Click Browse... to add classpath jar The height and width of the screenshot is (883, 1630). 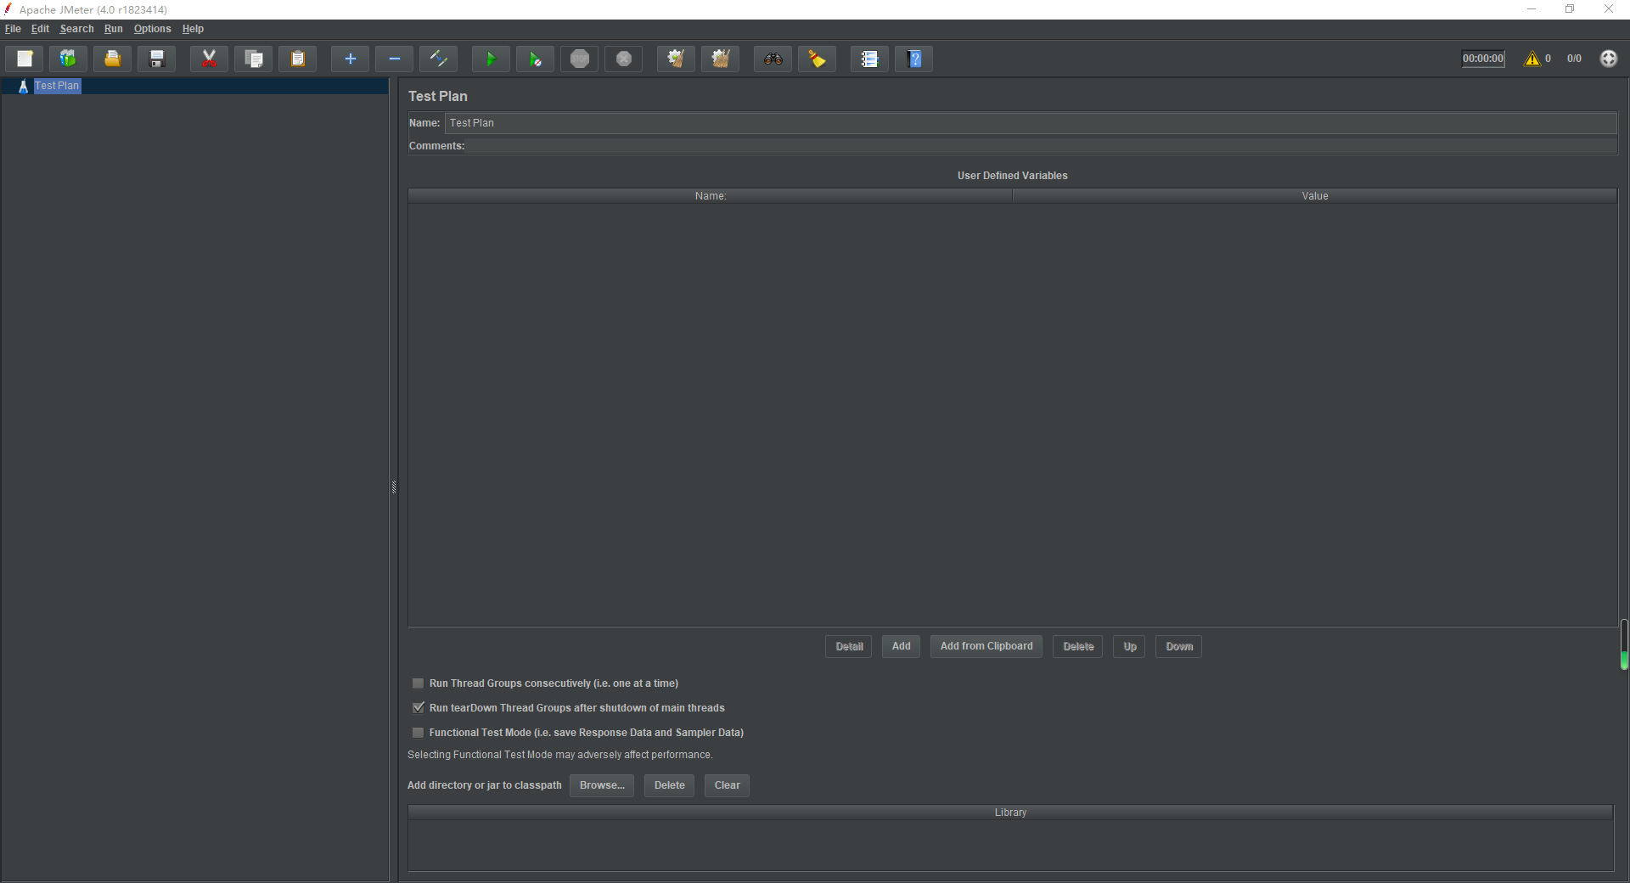tap(602, 785)
